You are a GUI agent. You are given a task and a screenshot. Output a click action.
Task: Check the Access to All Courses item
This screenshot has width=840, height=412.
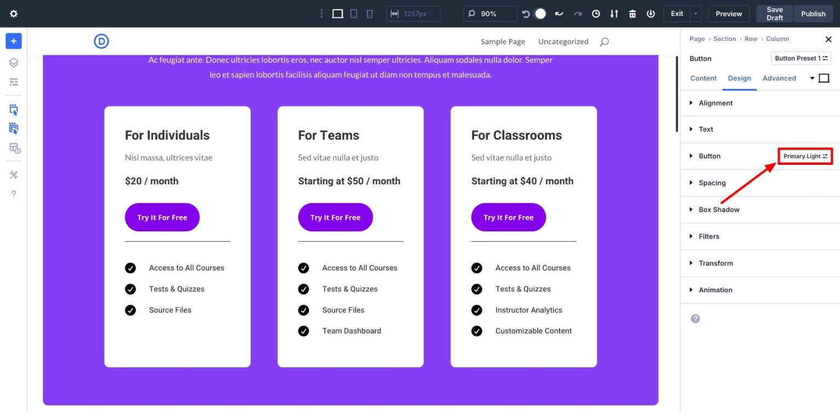pyautogui.click(x=130, y=267)
